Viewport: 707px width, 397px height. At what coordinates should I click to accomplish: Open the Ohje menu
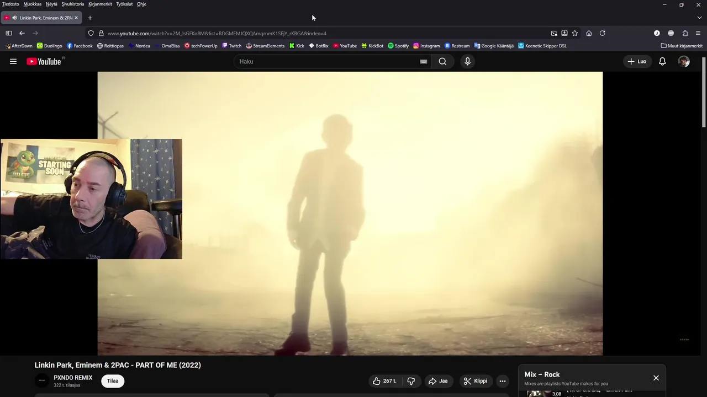click(141, 4)
